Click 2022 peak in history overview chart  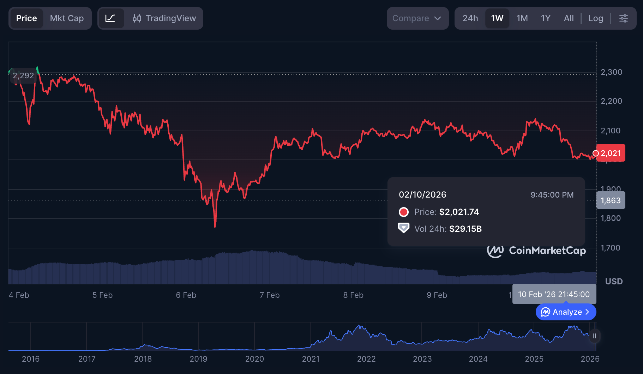point(360,327)
